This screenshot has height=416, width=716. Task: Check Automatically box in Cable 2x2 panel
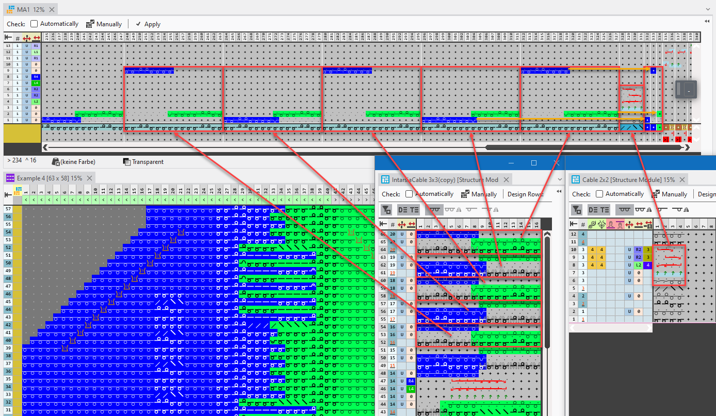[599, 194]
